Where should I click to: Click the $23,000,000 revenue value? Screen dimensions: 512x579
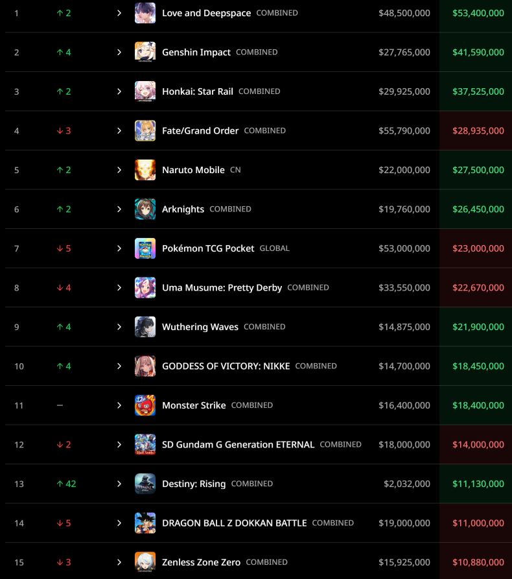(x=478, y=248)
